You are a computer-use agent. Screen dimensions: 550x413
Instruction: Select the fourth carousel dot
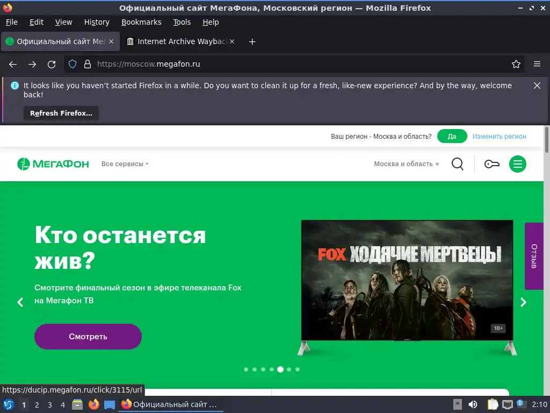271,369
